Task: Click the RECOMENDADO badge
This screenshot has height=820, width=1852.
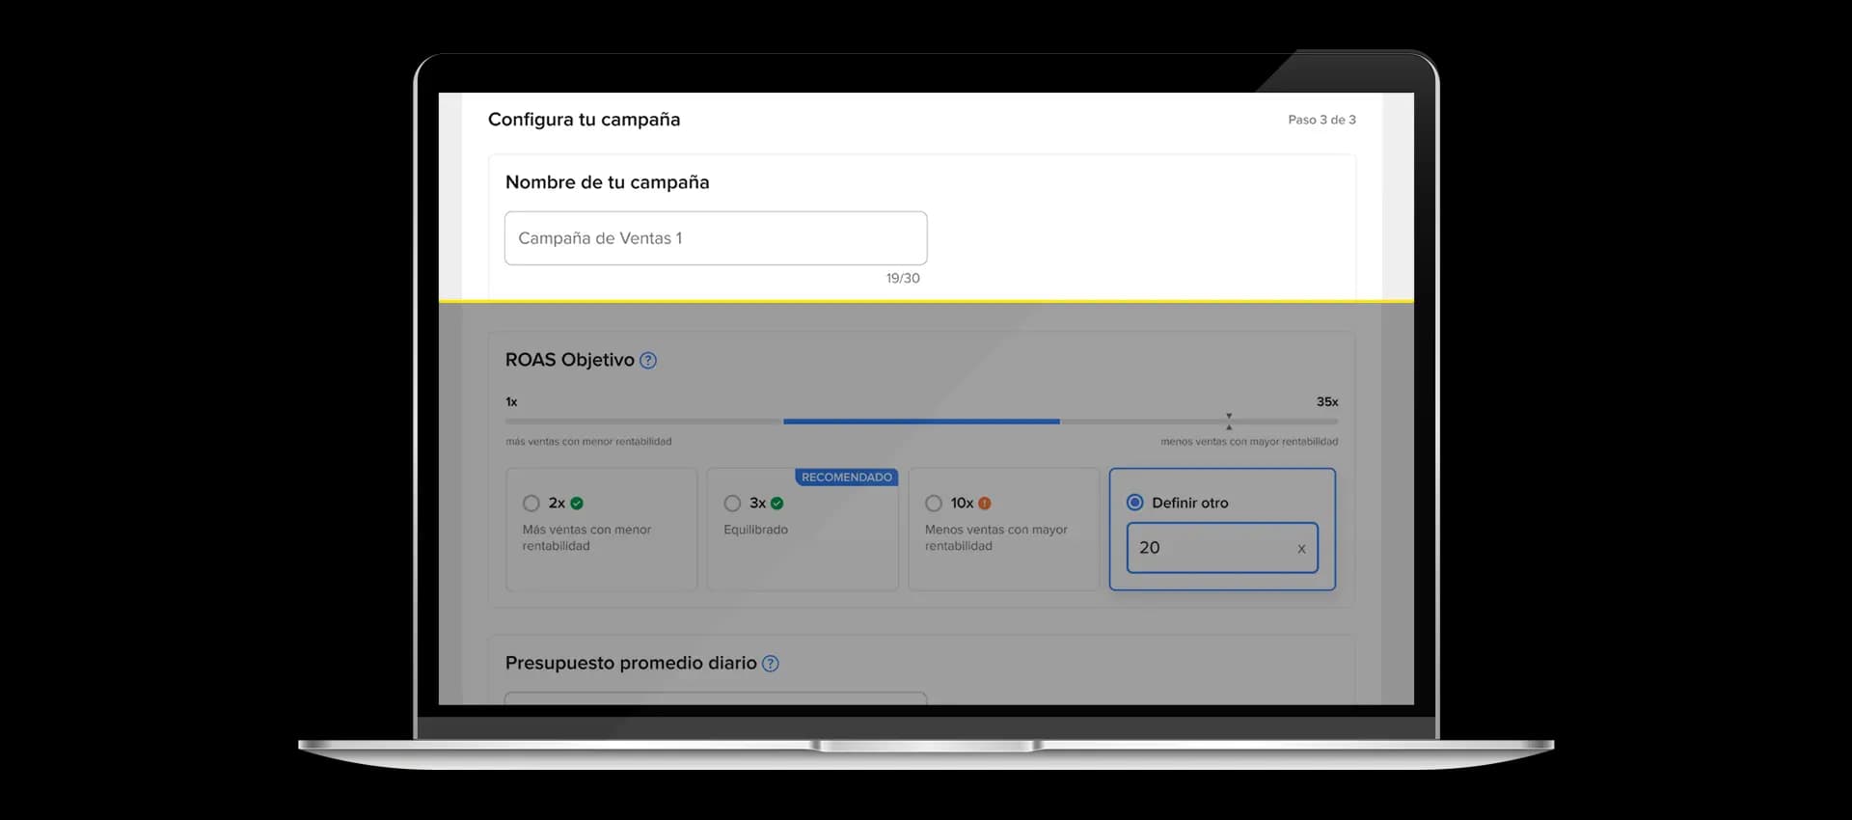Action: pos(847,478)
